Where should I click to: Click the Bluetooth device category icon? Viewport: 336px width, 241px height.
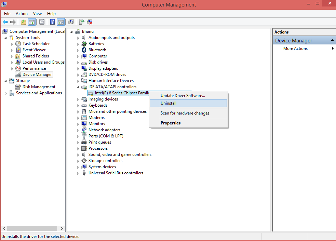pos(84,50)
